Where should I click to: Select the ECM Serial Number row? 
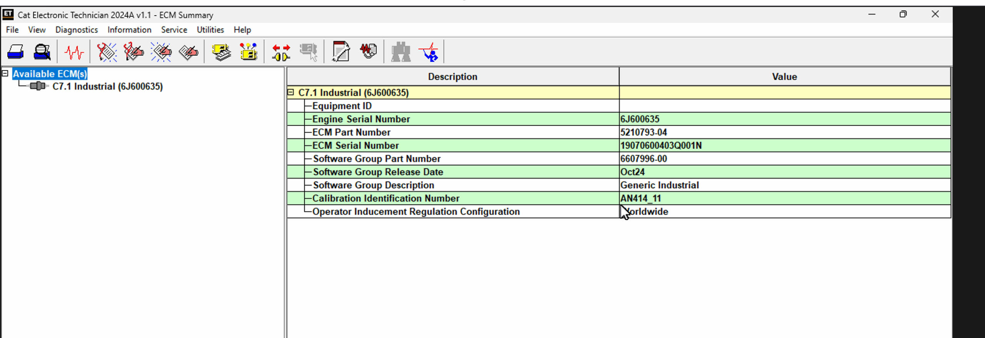355,146
